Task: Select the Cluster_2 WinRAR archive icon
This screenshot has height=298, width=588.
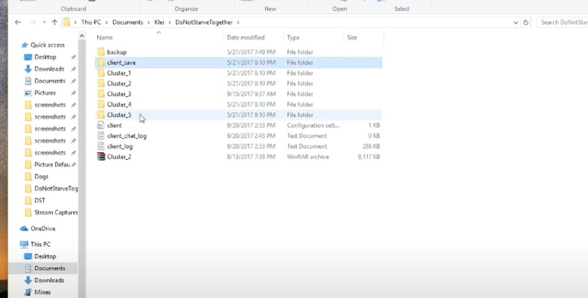Action: tap(101, 157)
